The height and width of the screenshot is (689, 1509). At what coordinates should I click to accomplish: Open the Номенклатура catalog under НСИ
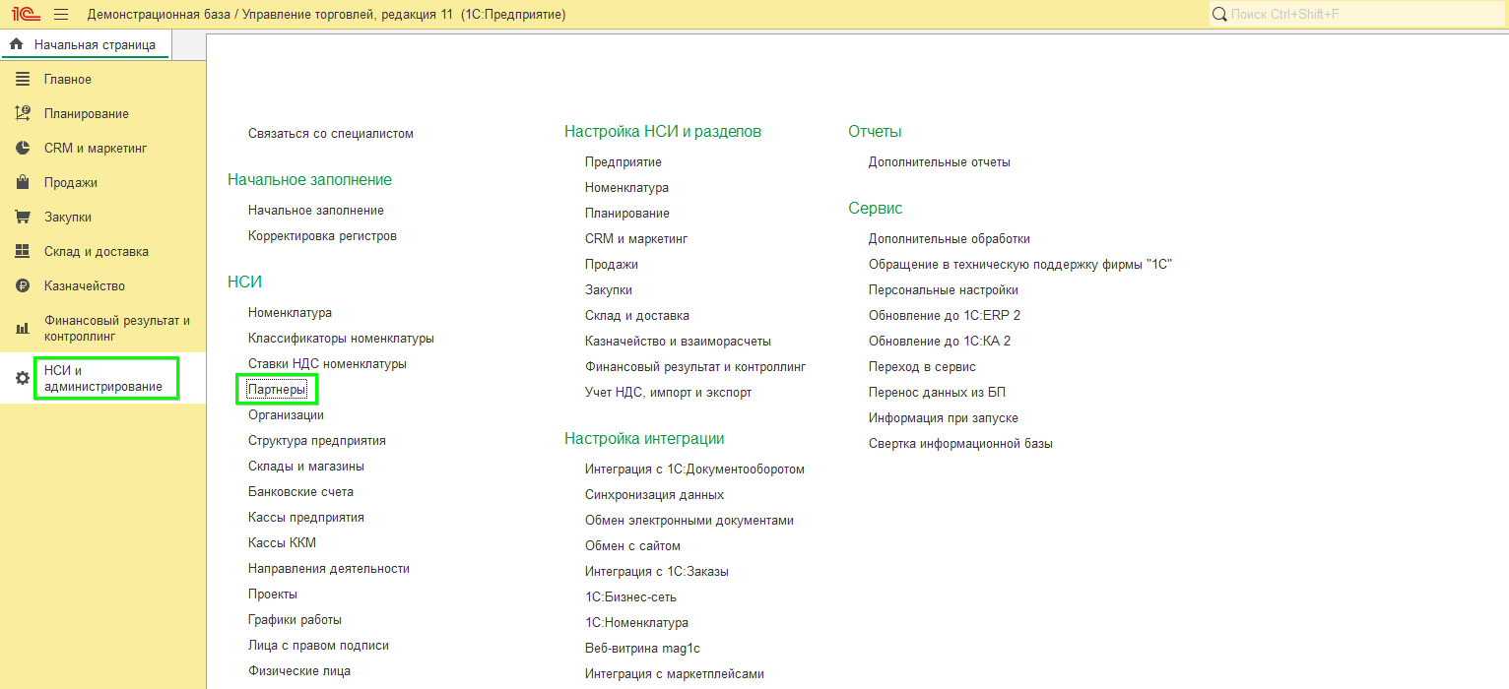290,312
